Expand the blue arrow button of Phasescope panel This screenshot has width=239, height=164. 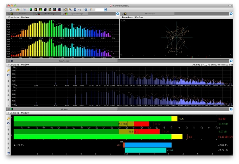pos(231,14)
